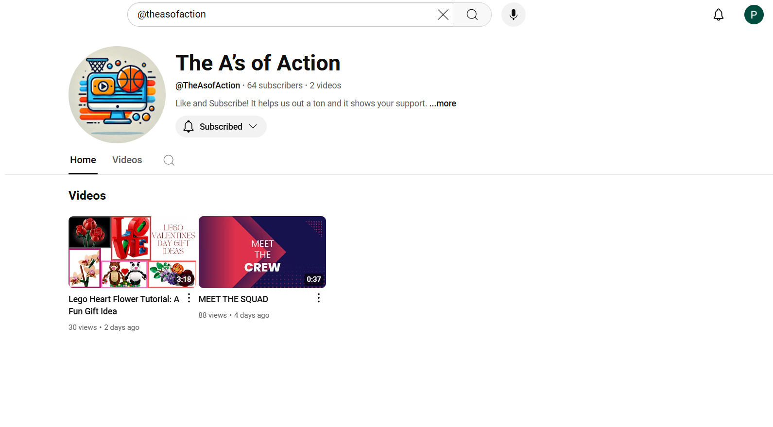Image resolution: width=773 pixels, height=427 pixels.
Task: Switch to the Videos tab
Action: coord(127,160)
